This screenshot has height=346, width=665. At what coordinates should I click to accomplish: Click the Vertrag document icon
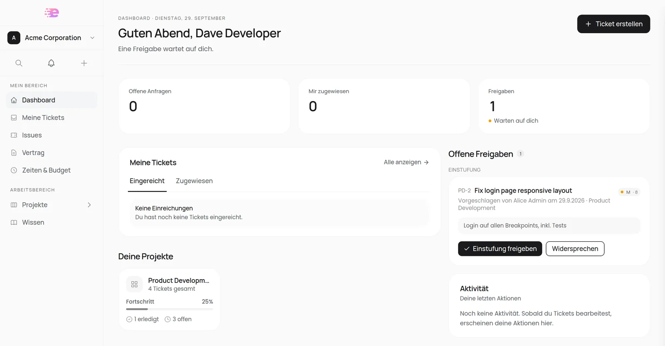[14, 152]
